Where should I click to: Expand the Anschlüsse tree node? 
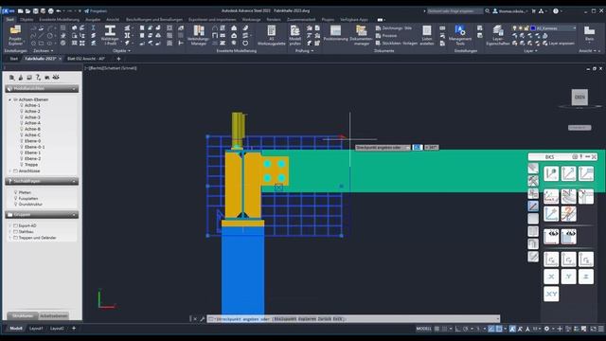[x=10, y=170]
